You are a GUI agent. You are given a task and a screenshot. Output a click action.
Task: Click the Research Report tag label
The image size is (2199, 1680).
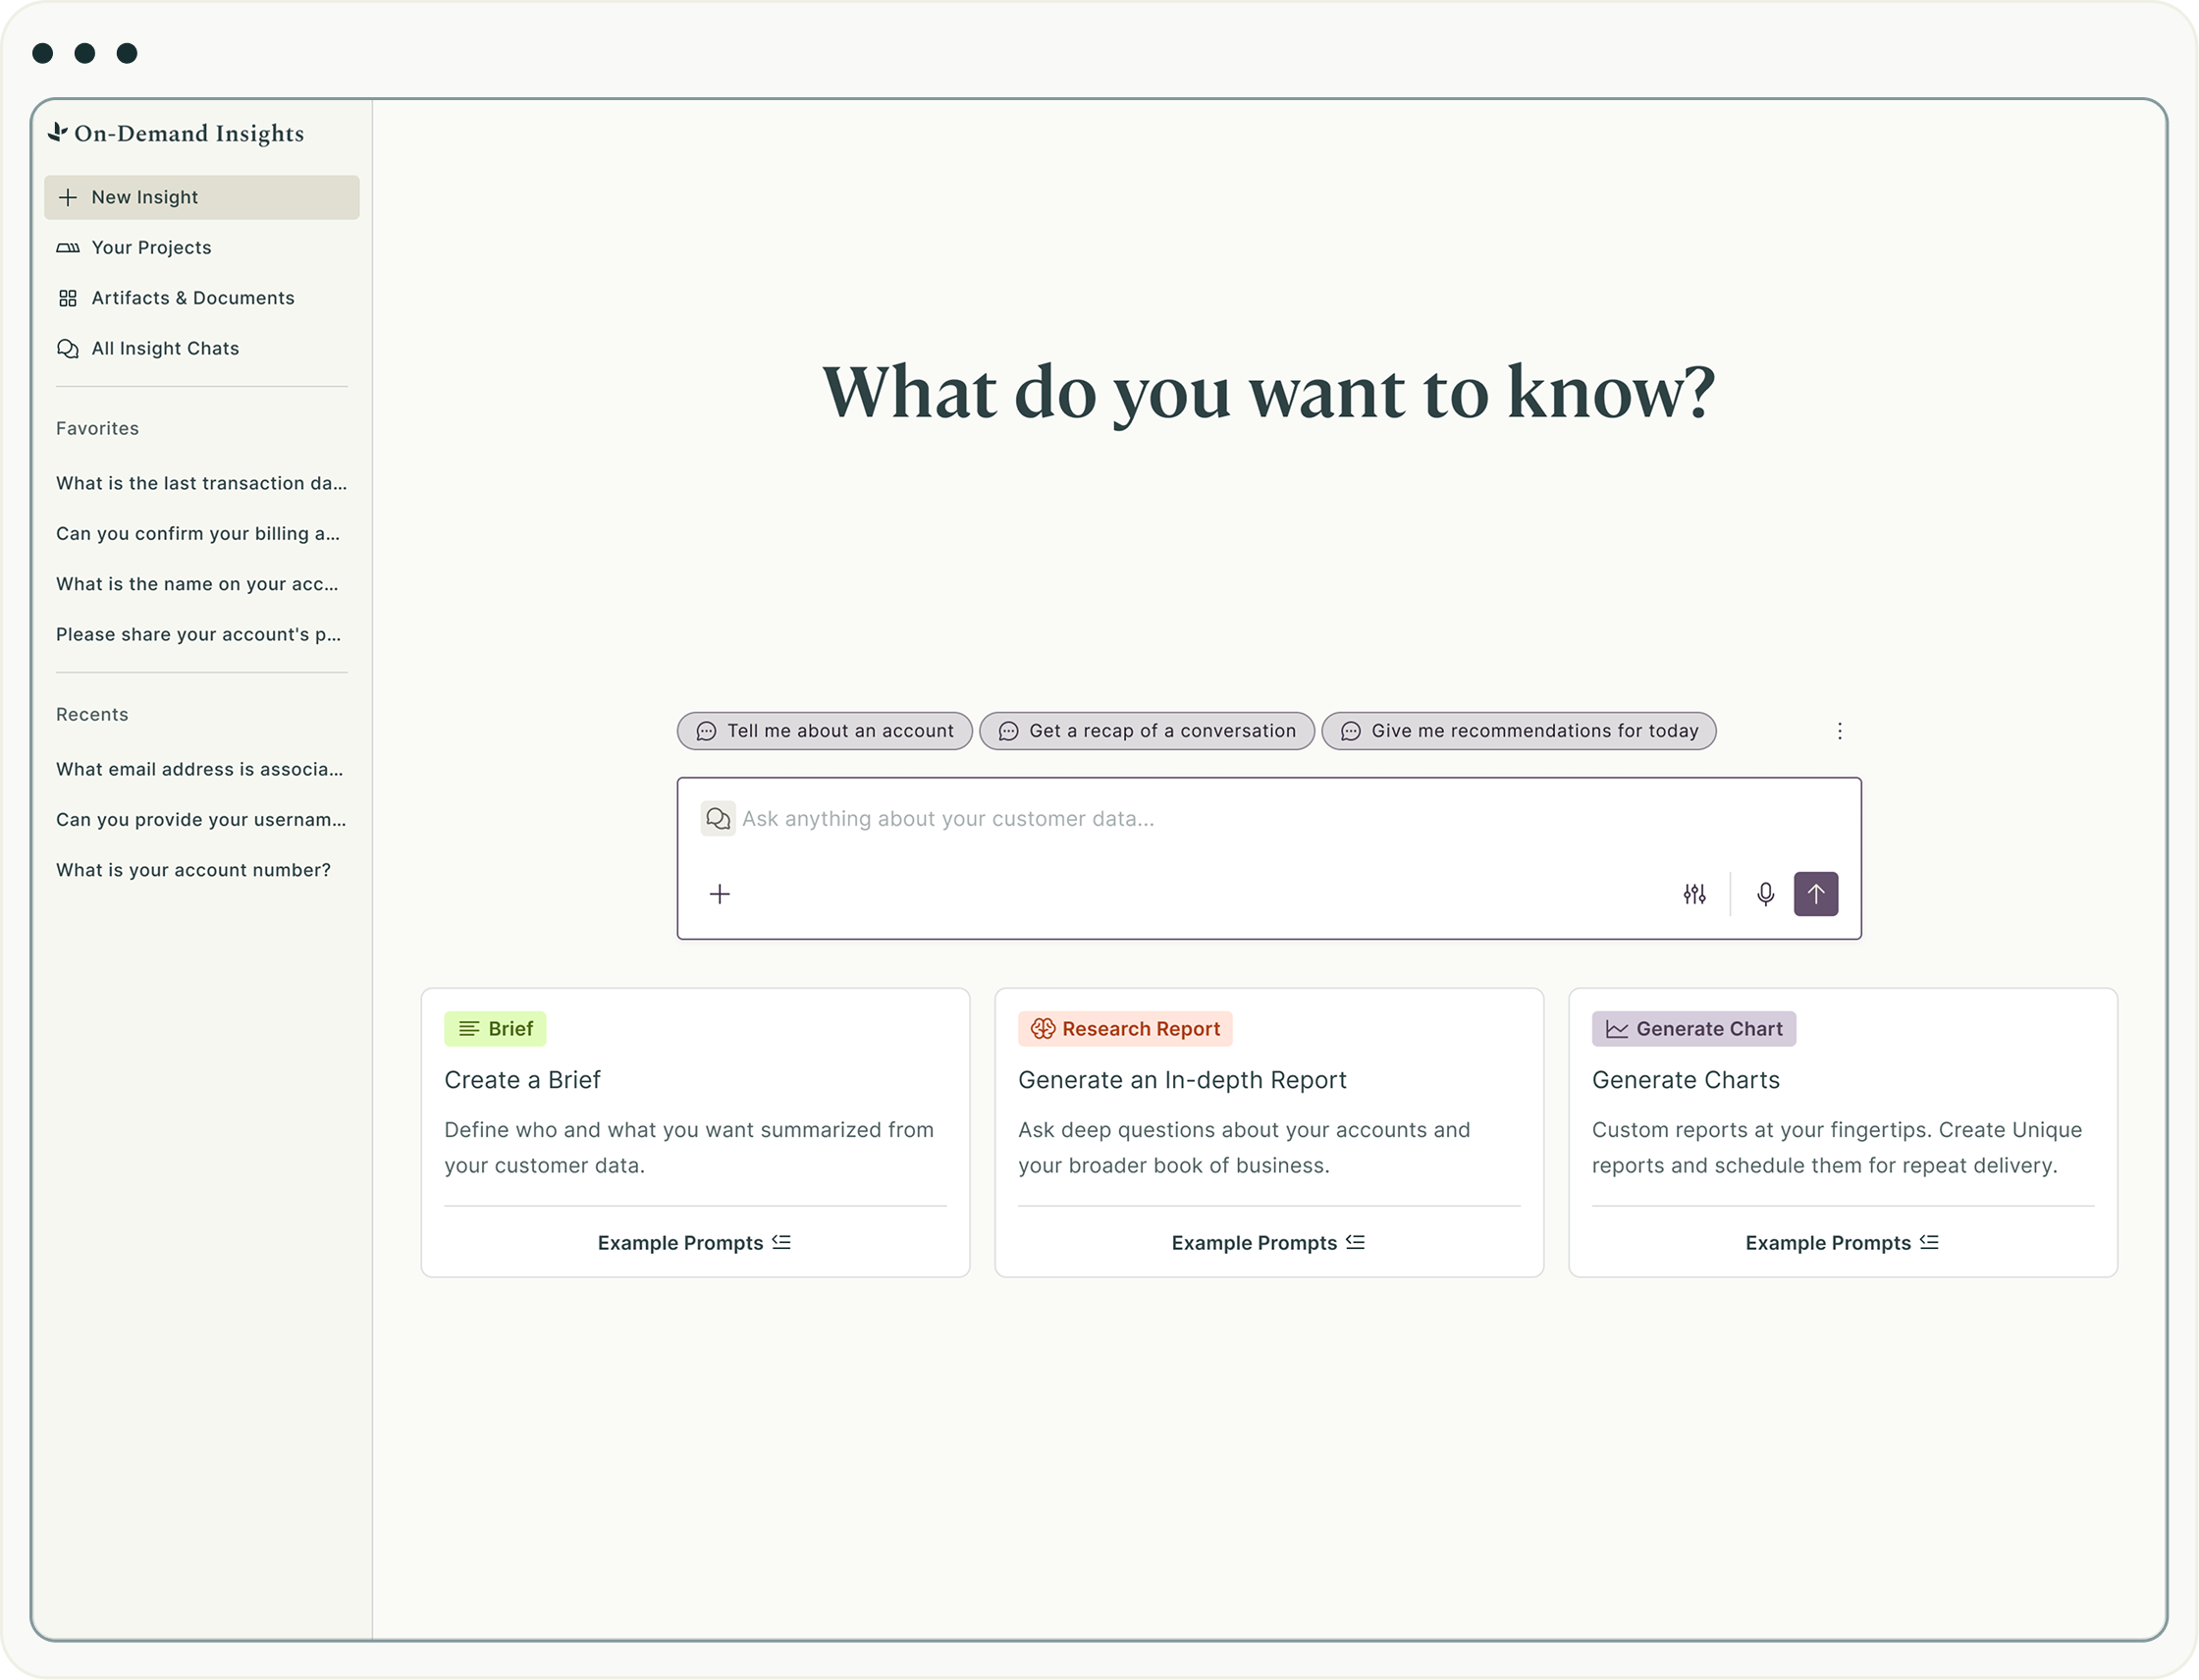pos(1125,1029)
